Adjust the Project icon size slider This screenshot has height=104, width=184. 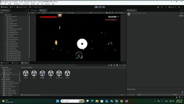(122, 95)
